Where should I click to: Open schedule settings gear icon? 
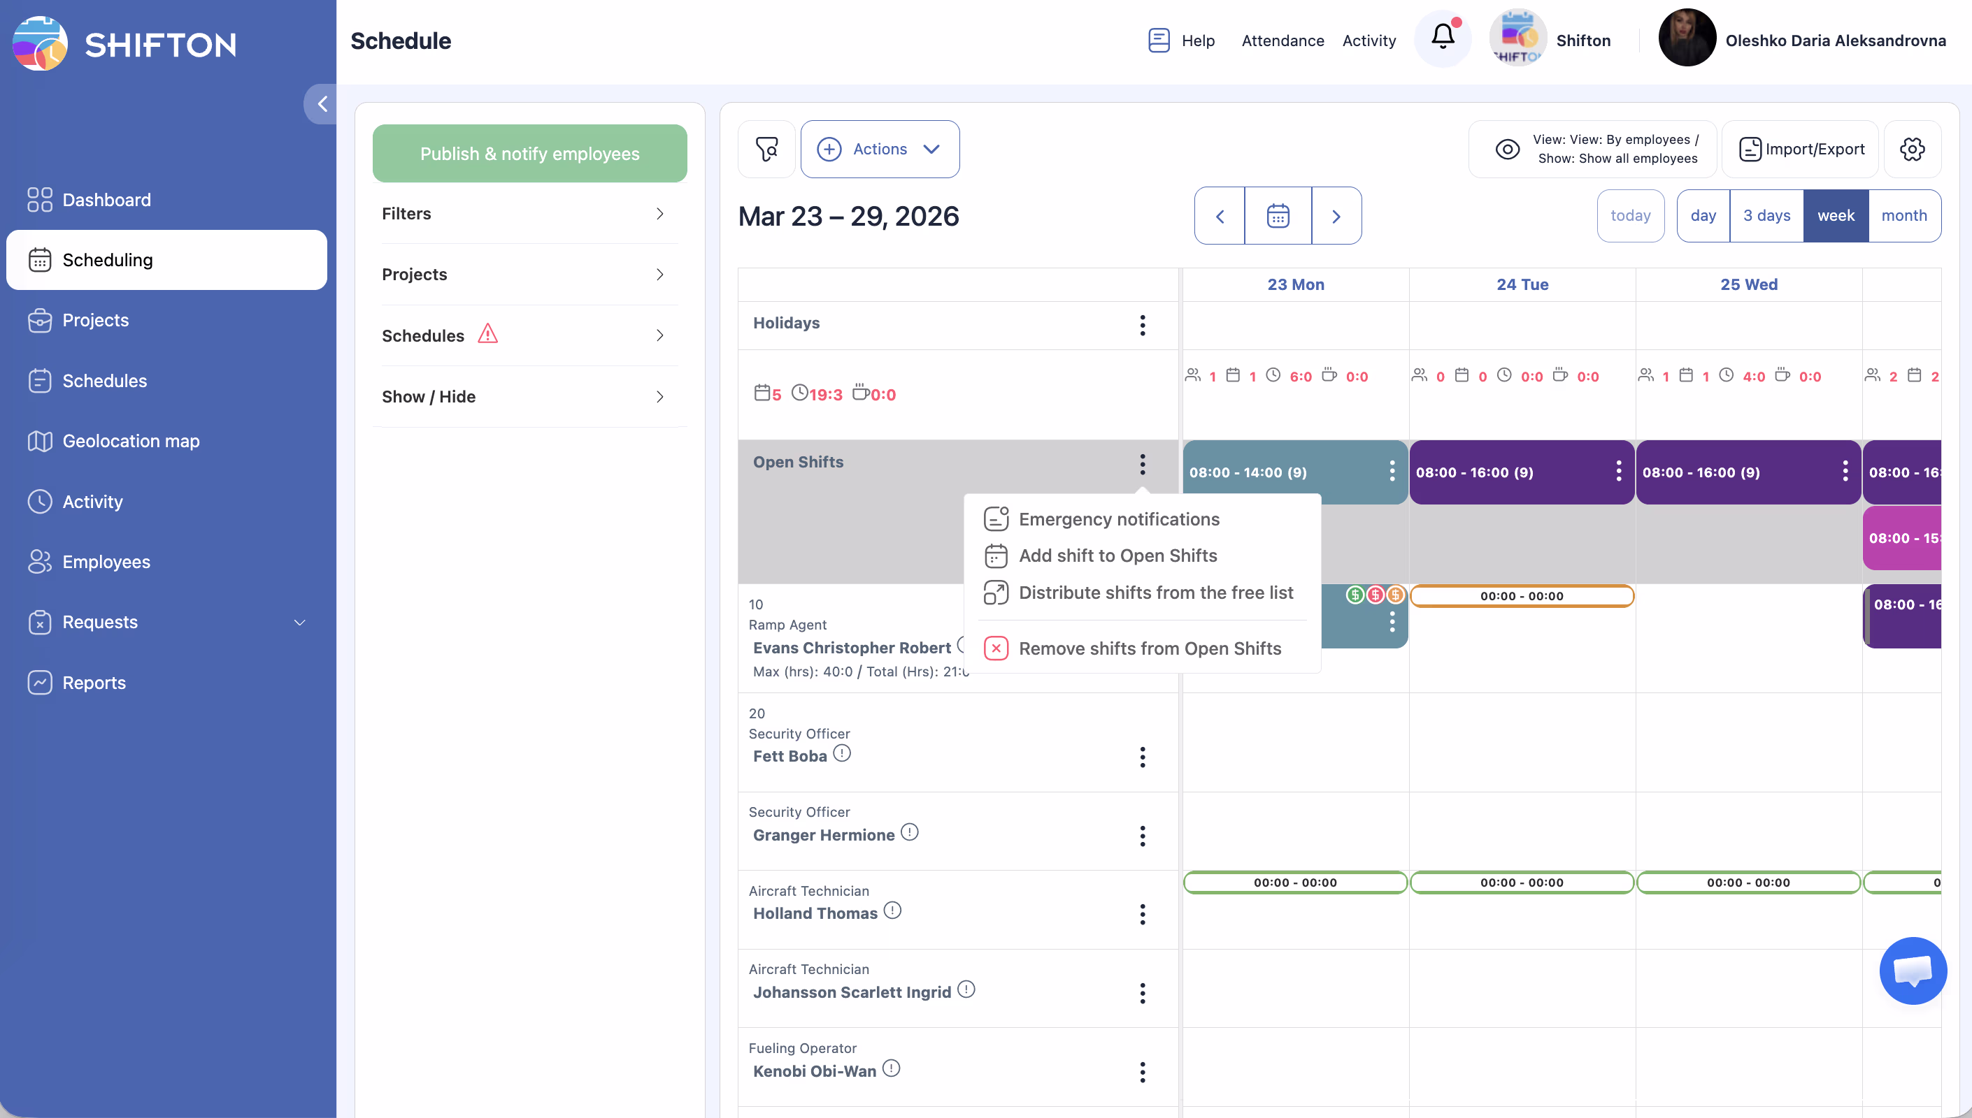click(1911, 149)
